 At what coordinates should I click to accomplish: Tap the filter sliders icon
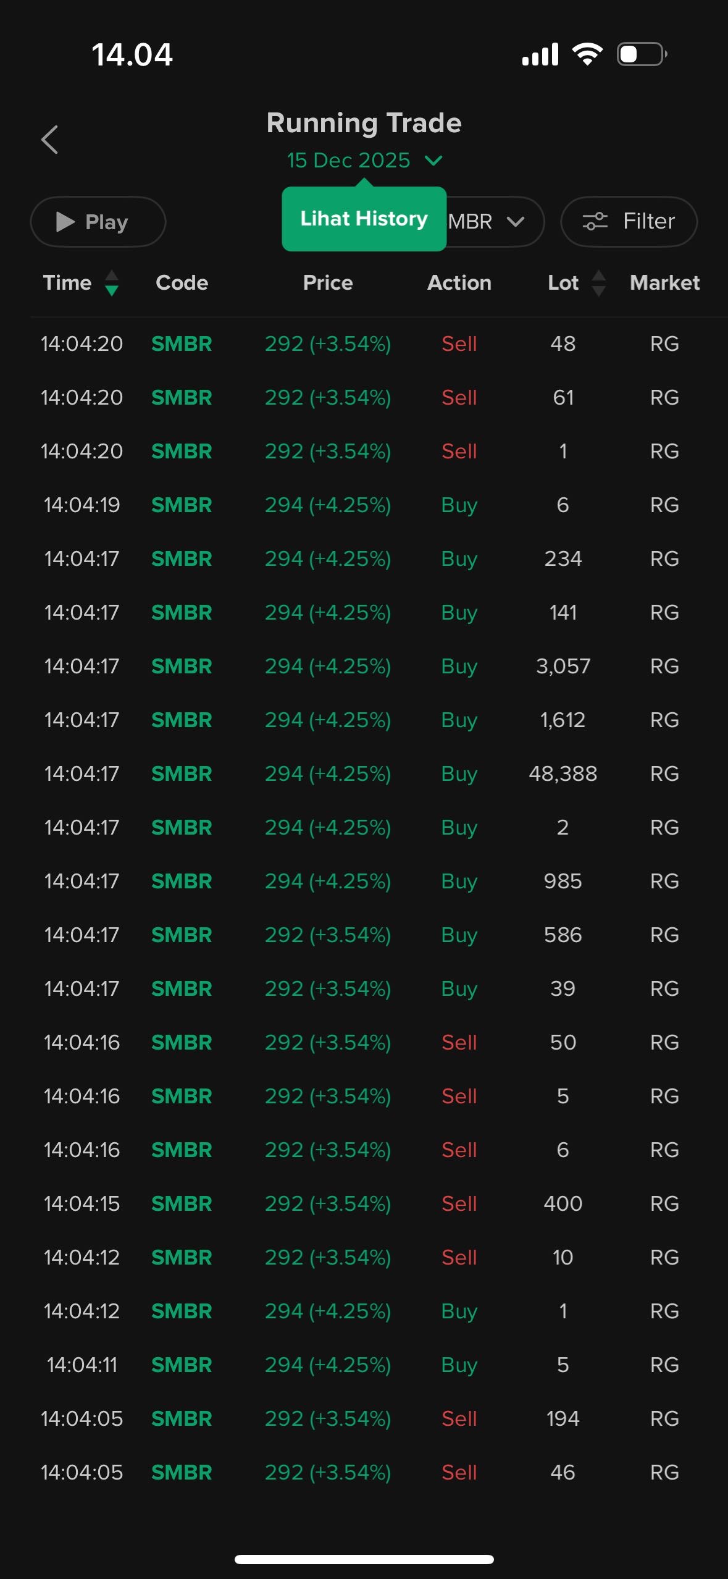click(x=595, y=221)
